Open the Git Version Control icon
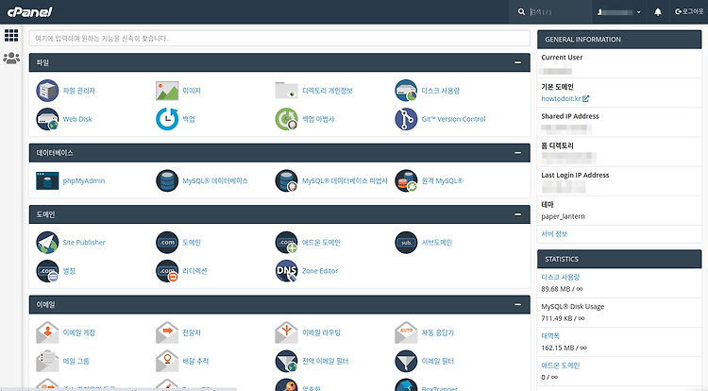This screenshot has height=391, width=708. coord(406,119)
